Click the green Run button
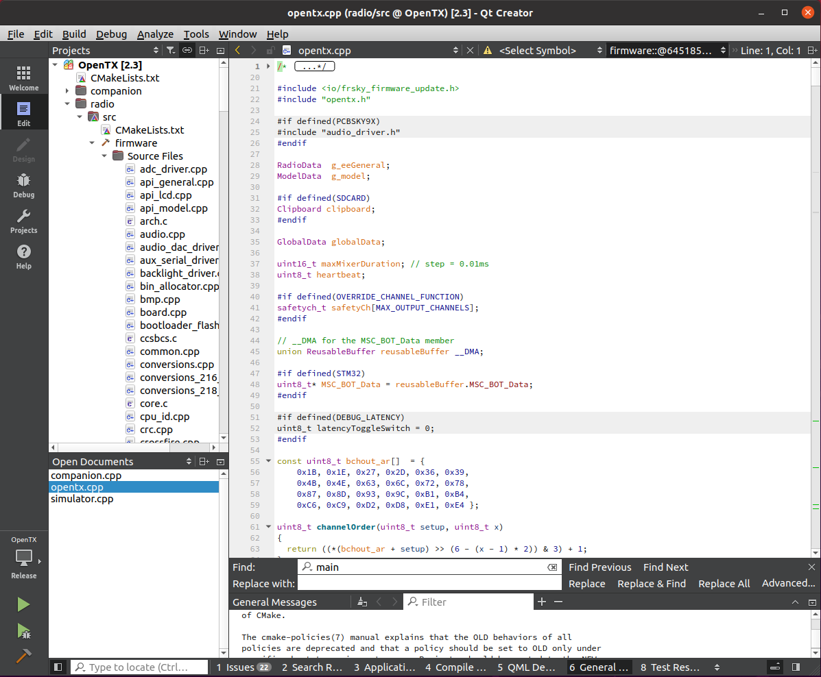The height and width of the screenshot is (677, 821). [x=23, y=604]
